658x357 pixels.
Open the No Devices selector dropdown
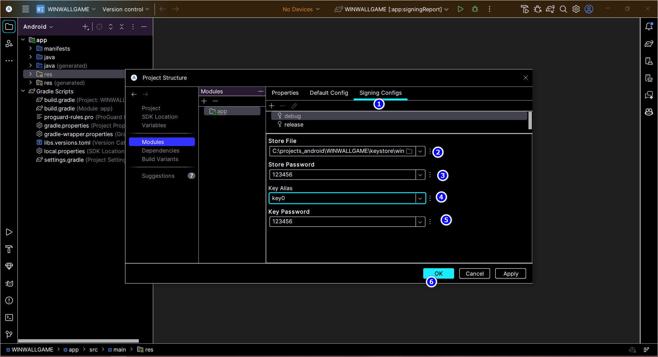tap(301, 9)
